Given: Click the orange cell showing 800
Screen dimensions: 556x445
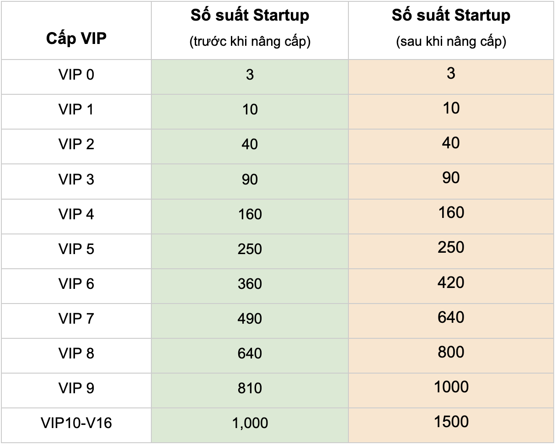Looking at the screenshot, I should (x=451, y=352).
